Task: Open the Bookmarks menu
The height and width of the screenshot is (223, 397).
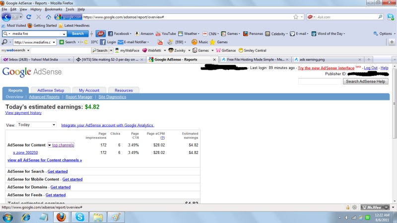Action: pyautogui.click(x=54, y=9)
